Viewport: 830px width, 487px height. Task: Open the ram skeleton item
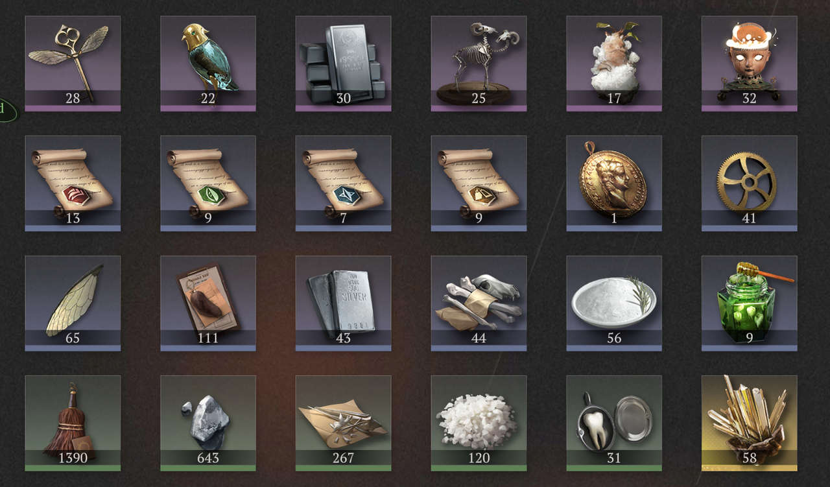point(479,64)
